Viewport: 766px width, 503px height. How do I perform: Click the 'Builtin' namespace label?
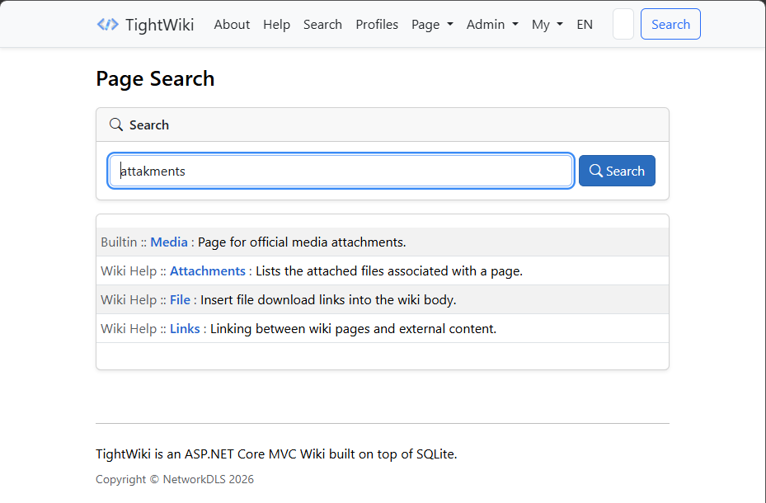tap(119, 242)
